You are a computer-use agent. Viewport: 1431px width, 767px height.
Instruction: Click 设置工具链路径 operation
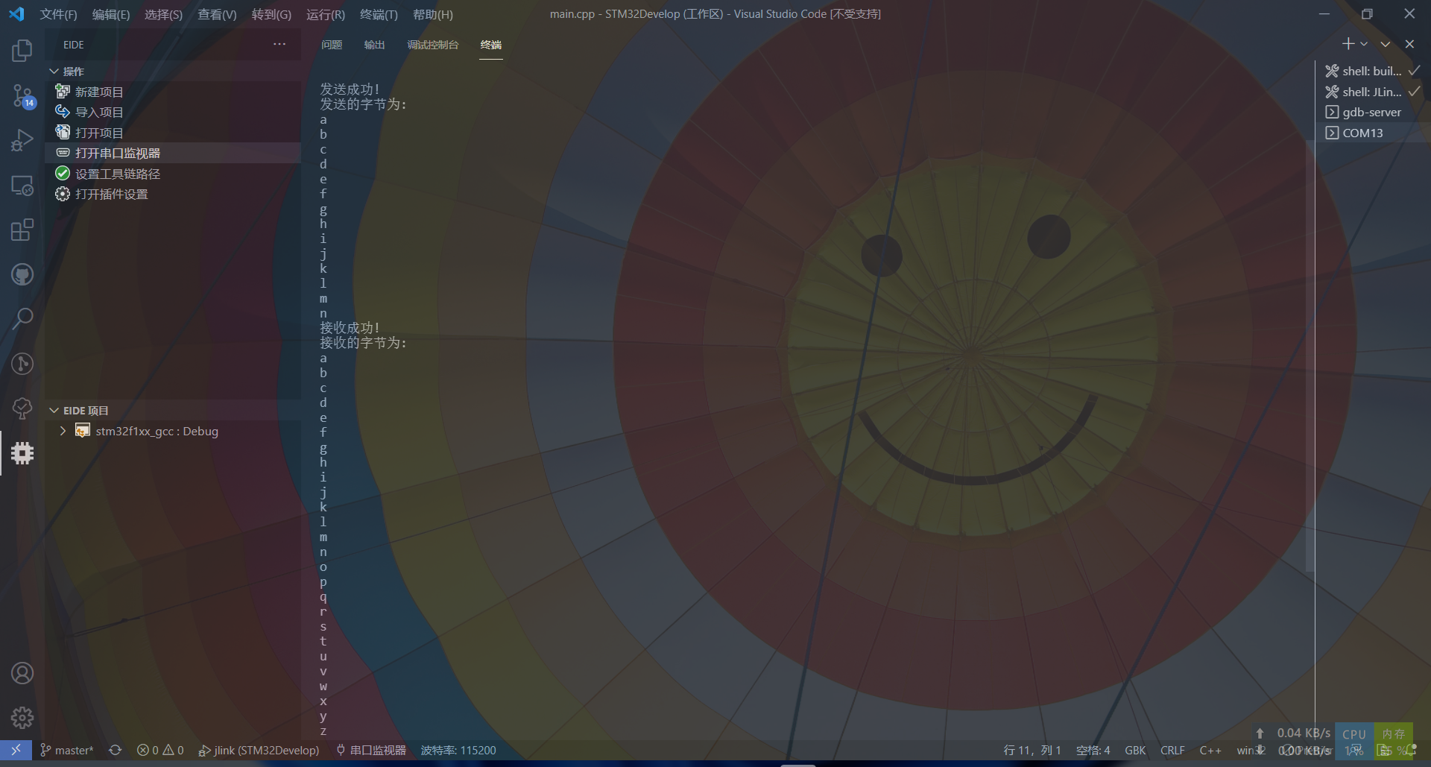point(118,174)
